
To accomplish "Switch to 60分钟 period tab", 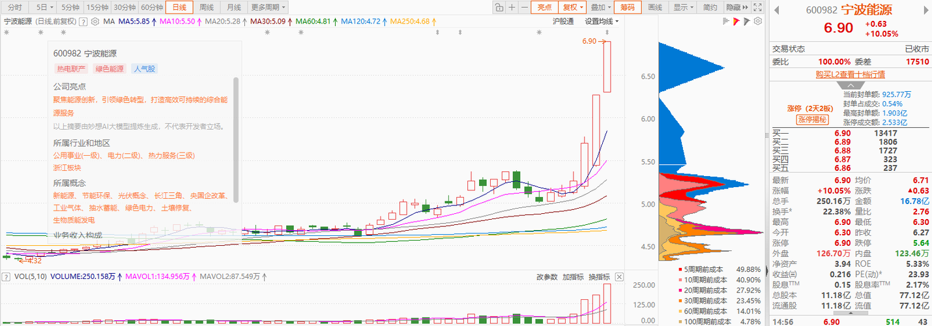I will (151, 8).
